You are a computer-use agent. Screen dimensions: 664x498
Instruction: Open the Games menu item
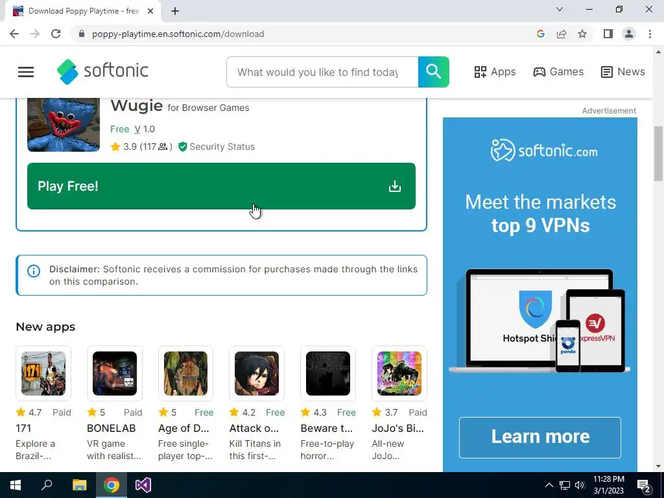558,71
